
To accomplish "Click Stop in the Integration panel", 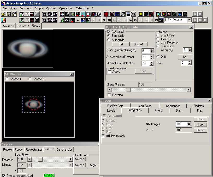I will (x=200, y=125).
